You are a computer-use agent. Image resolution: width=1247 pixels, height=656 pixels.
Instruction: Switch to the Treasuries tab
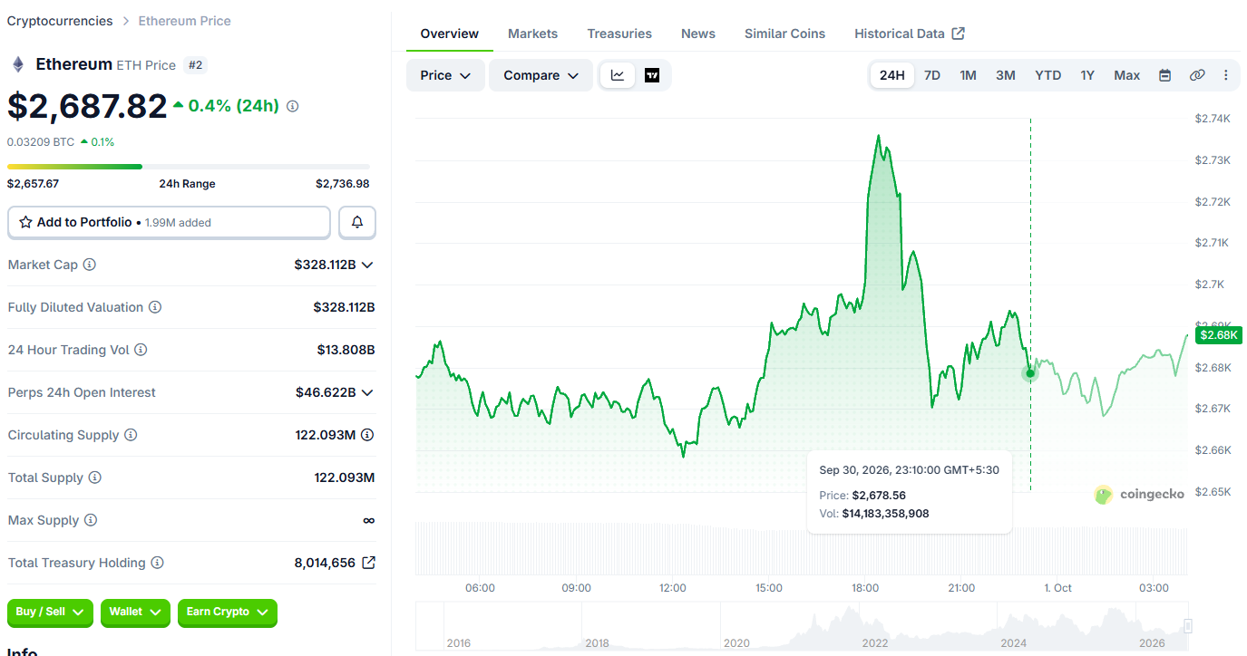(619, 34)
